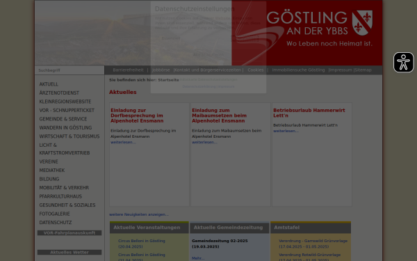Image resolution: width=417 pixels, height=261 pixels.
Task: Click the VOR-Fahrplanauskunft button
Action: [x=69, y=233]
